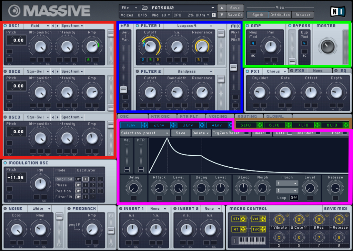Click the 3 Res macro knob
Viewport: 353px width, 251px height.
click(319, 220)
